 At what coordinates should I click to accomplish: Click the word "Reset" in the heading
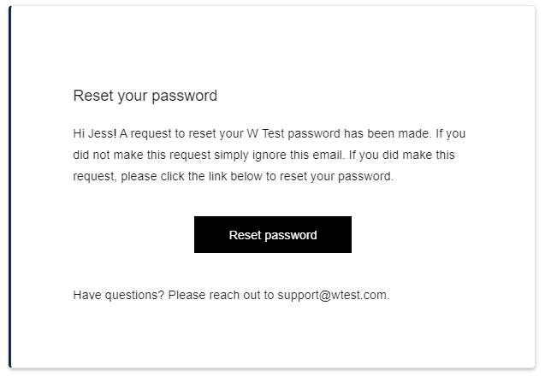(x=92, y=96)
